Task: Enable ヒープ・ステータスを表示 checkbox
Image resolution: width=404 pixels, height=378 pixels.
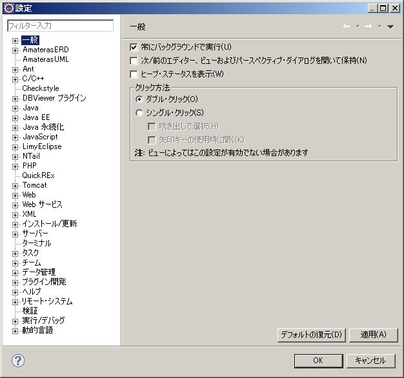Action: coord(134,74)
